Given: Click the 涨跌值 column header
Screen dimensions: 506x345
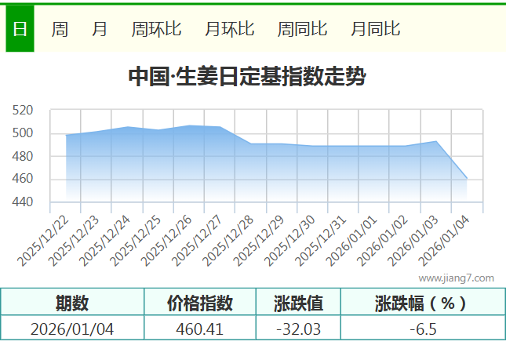Looking at the screenshot, I should [298, 303].
